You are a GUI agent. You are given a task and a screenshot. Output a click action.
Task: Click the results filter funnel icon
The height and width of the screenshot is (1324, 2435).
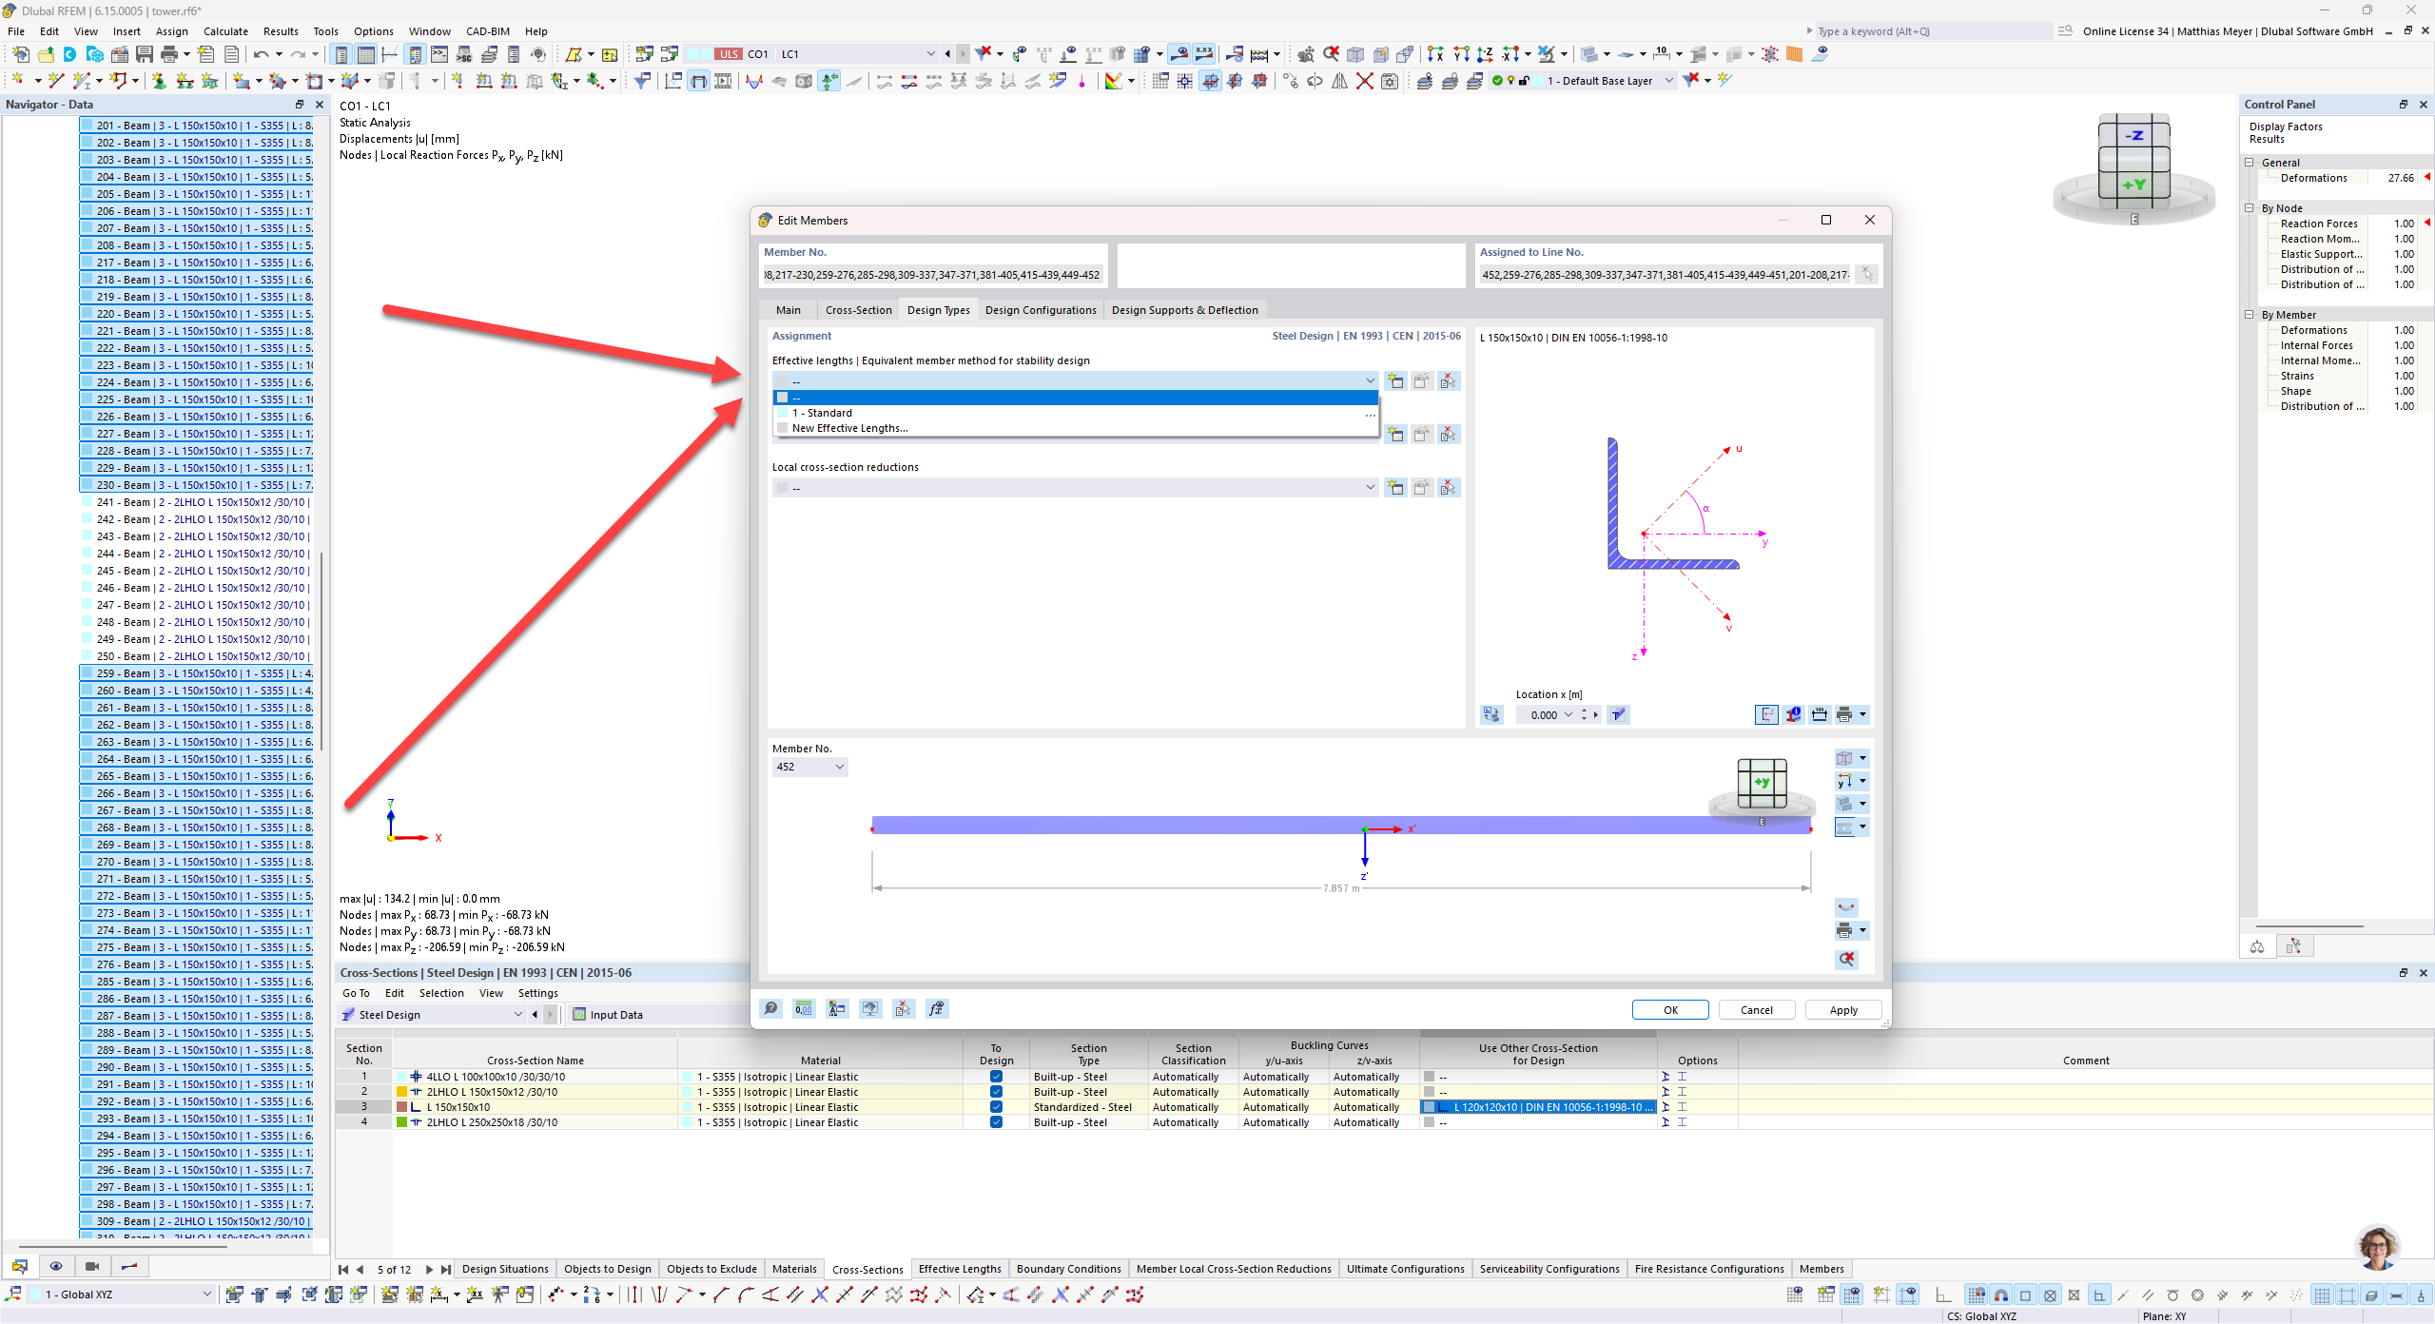click(643, 81)
